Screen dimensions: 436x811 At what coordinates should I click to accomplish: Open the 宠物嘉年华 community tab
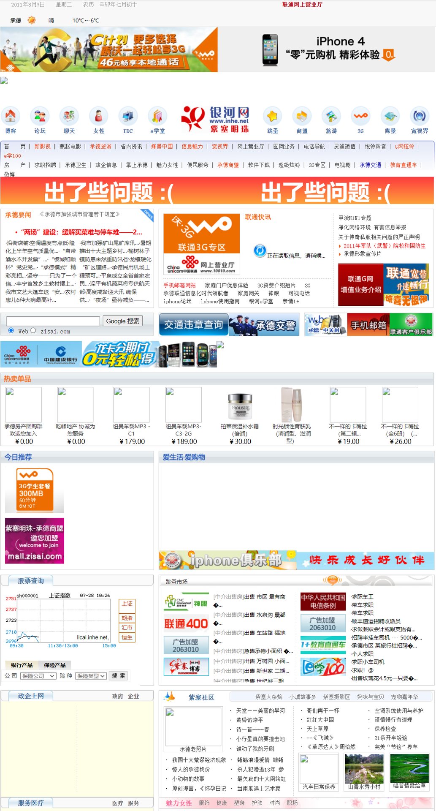(x=405, y=697)
